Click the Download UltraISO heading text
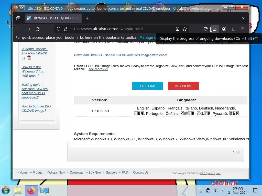The image size is (262, 196). (121, 55)
